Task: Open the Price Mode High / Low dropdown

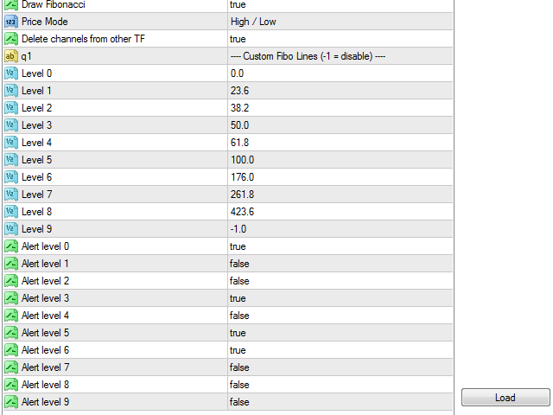Action: (340, 22)
